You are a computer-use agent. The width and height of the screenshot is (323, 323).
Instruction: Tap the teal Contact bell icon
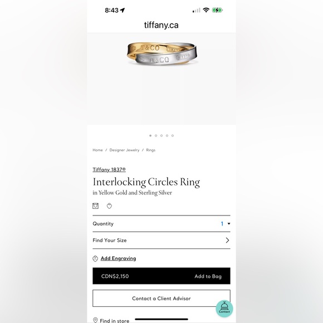[224, 309]
